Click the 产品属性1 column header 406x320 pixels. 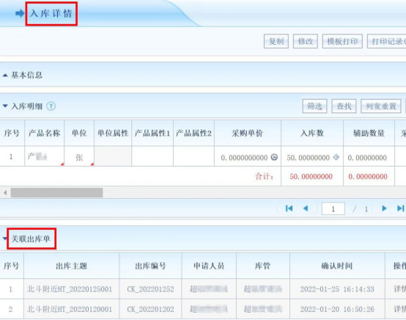[152, 133]
